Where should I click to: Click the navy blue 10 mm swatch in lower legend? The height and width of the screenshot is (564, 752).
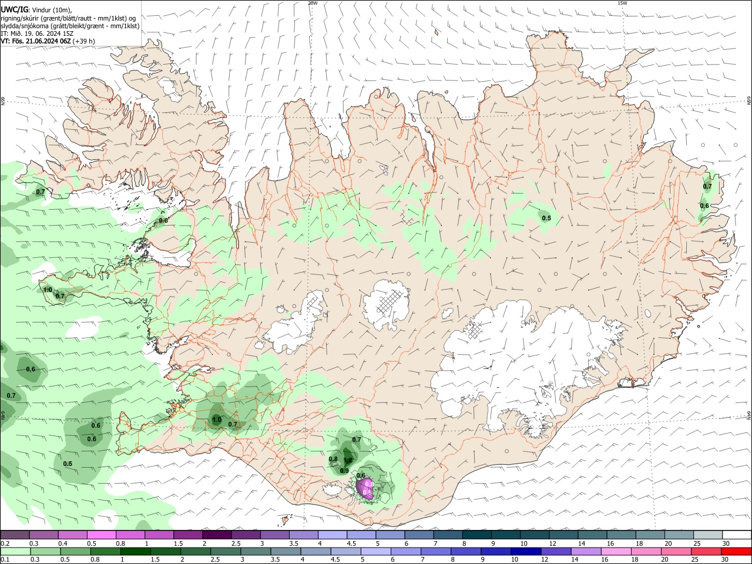pos(525,551)
